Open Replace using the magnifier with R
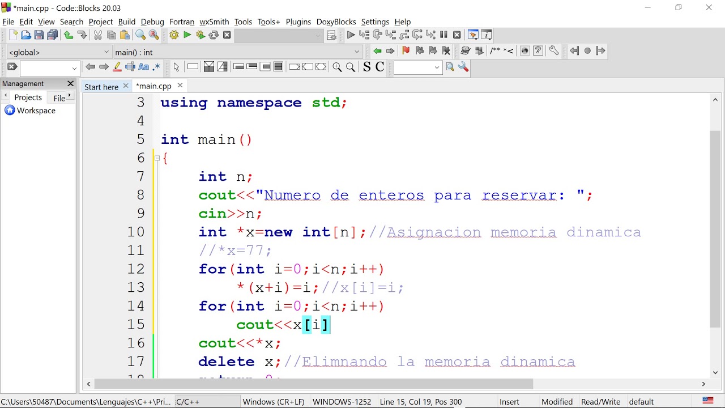 tap(153, 35)
